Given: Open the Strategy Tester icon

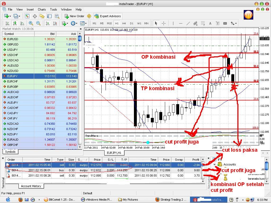Looking at the screenshot, I should tap(57, 16).
